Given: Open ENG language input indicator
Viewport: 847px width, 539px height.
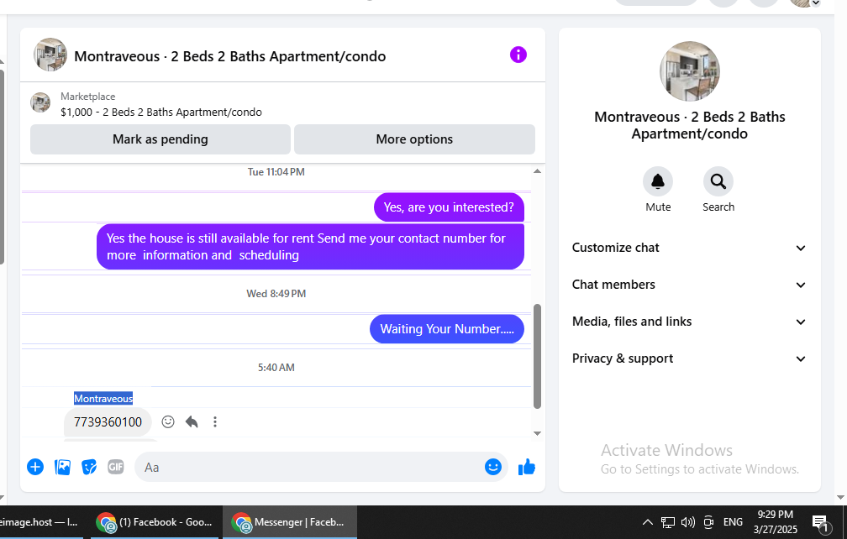Looking at the screenshot, I should pyautogui.click(x=733, y=521).
